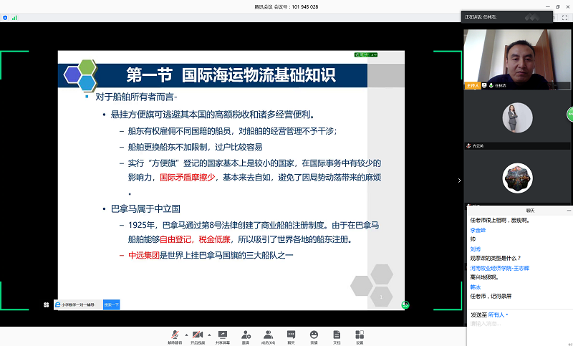Image resolution: width=573 pixels, height=346 pixels.
Task: Open video options arrow beside camera
Action: click(209, 335)
